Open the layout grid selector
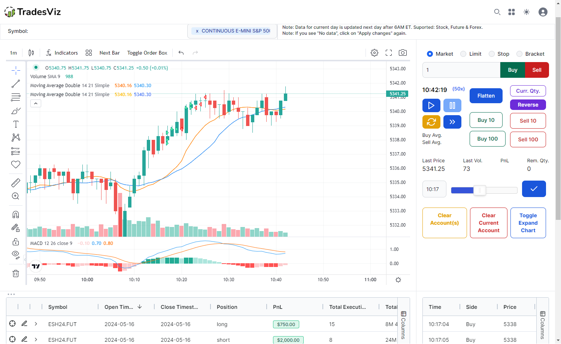This screenshot has height=344, width=561. tap(89, 53)
